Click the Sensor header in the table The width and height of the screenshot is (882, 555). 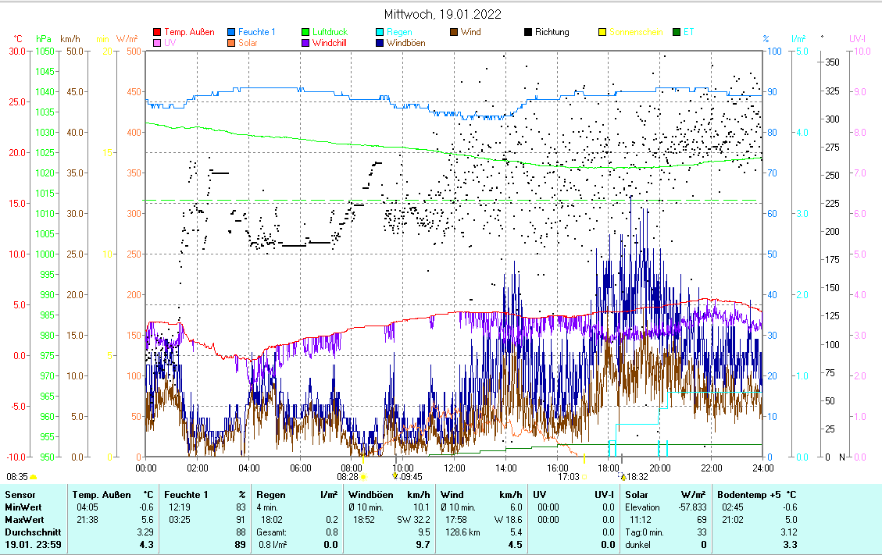[20, 495]
